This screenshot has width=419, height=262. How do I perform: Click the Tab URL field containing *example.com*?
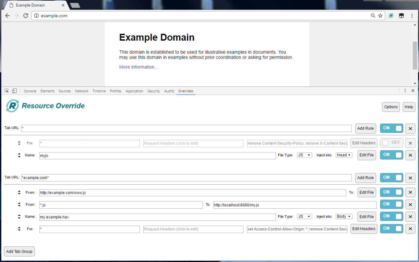186,178
